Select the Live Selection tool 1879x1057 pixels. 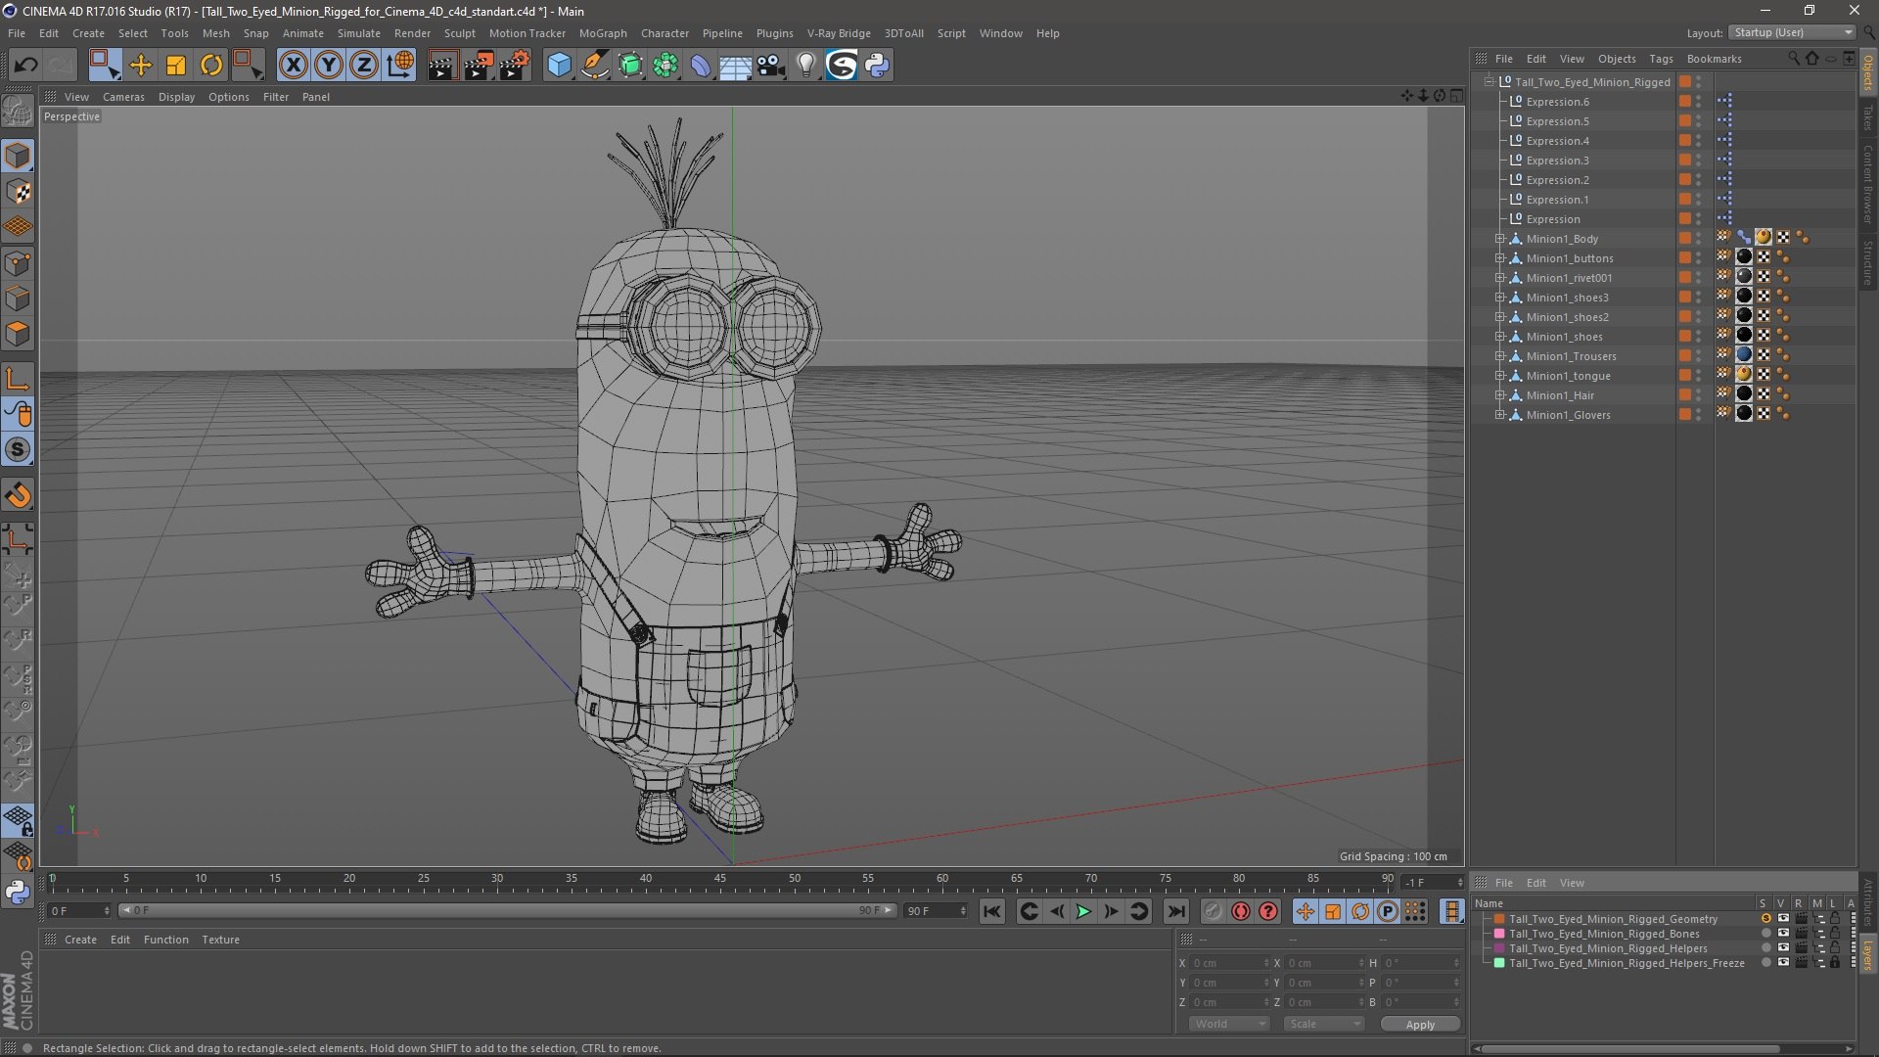104,66
